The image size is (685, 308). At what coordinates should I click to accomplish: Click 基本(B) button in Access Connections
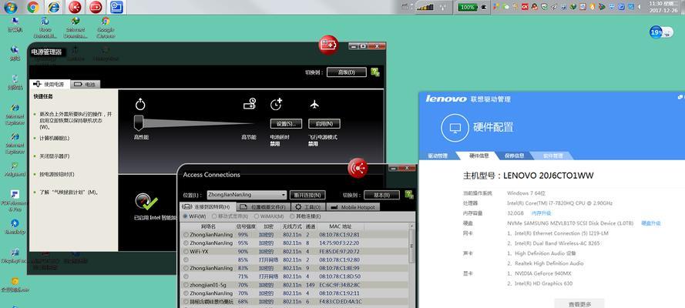tap(382, 195)
